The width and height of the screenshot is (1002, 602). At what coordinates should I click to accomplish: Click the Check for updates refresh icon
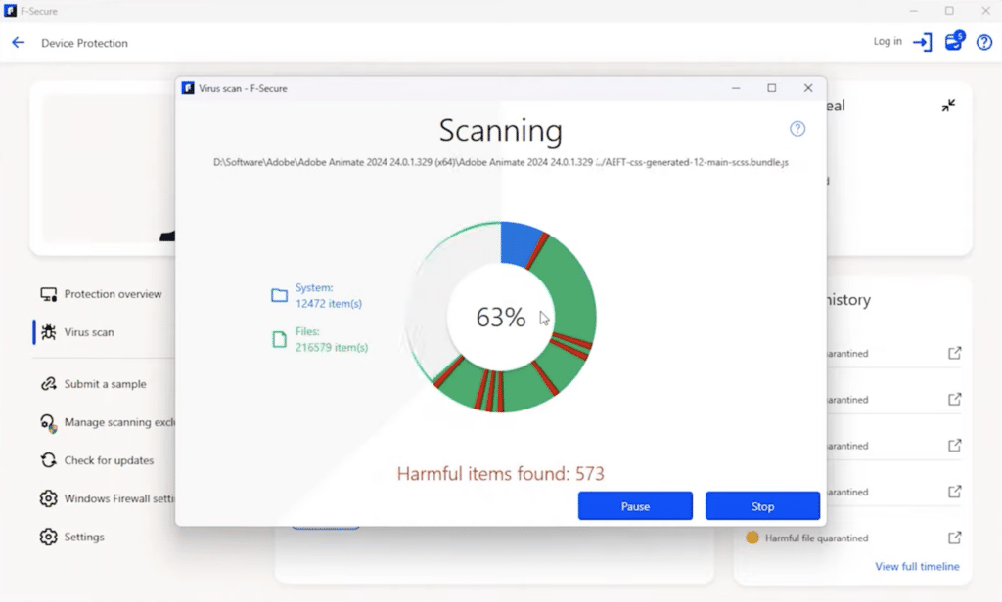pos(50,460)
